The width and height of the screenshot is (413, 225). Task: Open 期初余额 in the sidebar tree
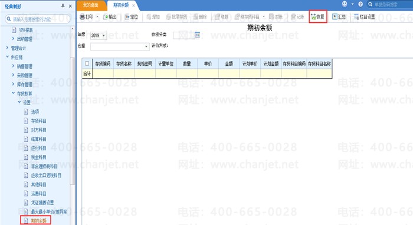tap(38, 220)
